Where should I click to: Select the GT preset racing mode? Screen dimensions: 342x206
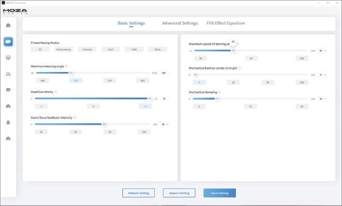click(40, 49)
